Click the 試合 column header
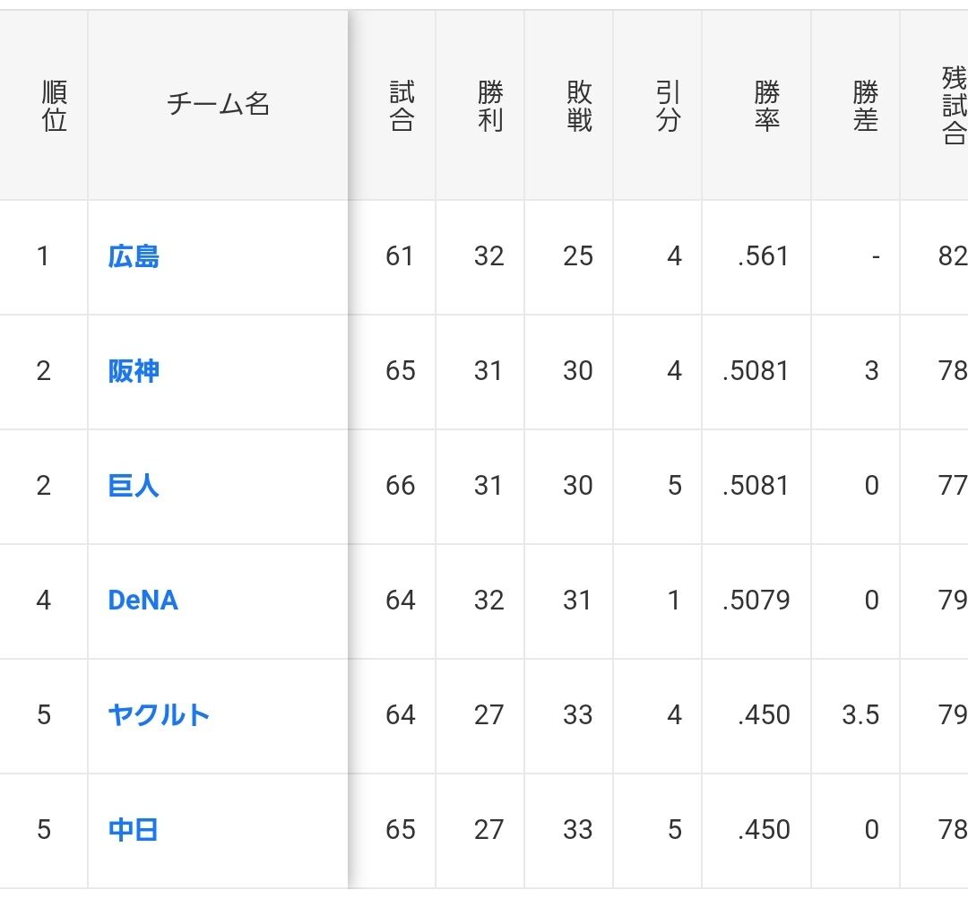The width and height of the screenshot is (968, 899). click(402, 106)
